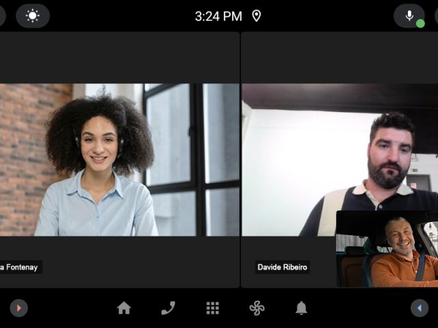Click the blue left-arrow button

pos(420,308)
